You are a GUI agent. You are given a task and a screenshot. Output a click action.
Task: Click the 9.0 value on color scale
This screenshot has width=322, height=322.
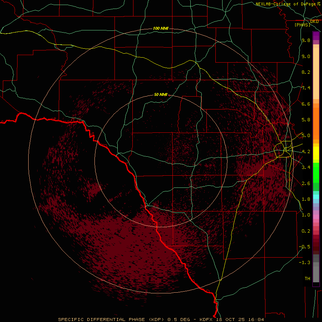pyautogui.click(x=306, y=56)
